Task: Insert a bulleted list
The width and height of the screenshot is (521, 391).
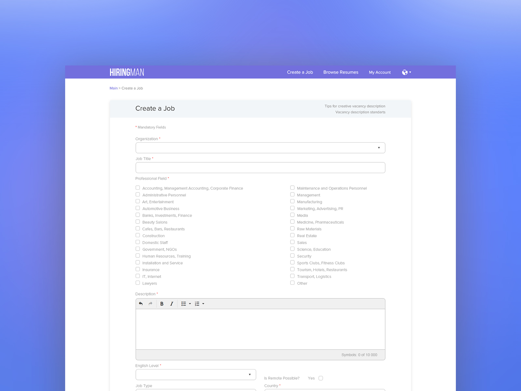Action: (x=184, y=304)
